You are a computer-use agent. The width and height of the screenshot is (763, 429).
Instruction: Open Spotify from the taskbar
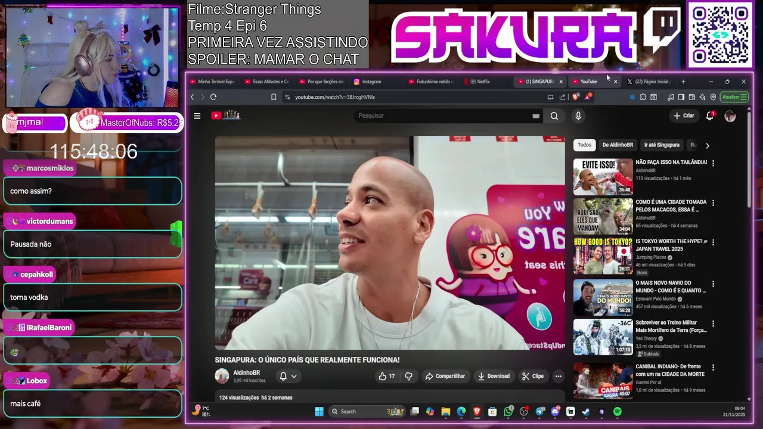click(x=617, y=412)
